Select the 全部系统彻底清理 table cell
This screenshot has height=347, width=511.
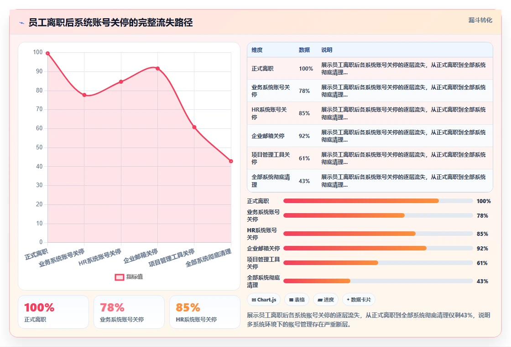271,181
